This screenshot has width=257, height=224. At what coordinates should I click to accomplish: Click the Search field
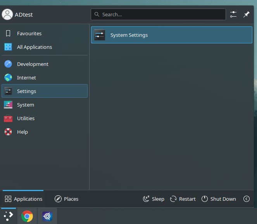pyautogui.click(x=158, y=14)
